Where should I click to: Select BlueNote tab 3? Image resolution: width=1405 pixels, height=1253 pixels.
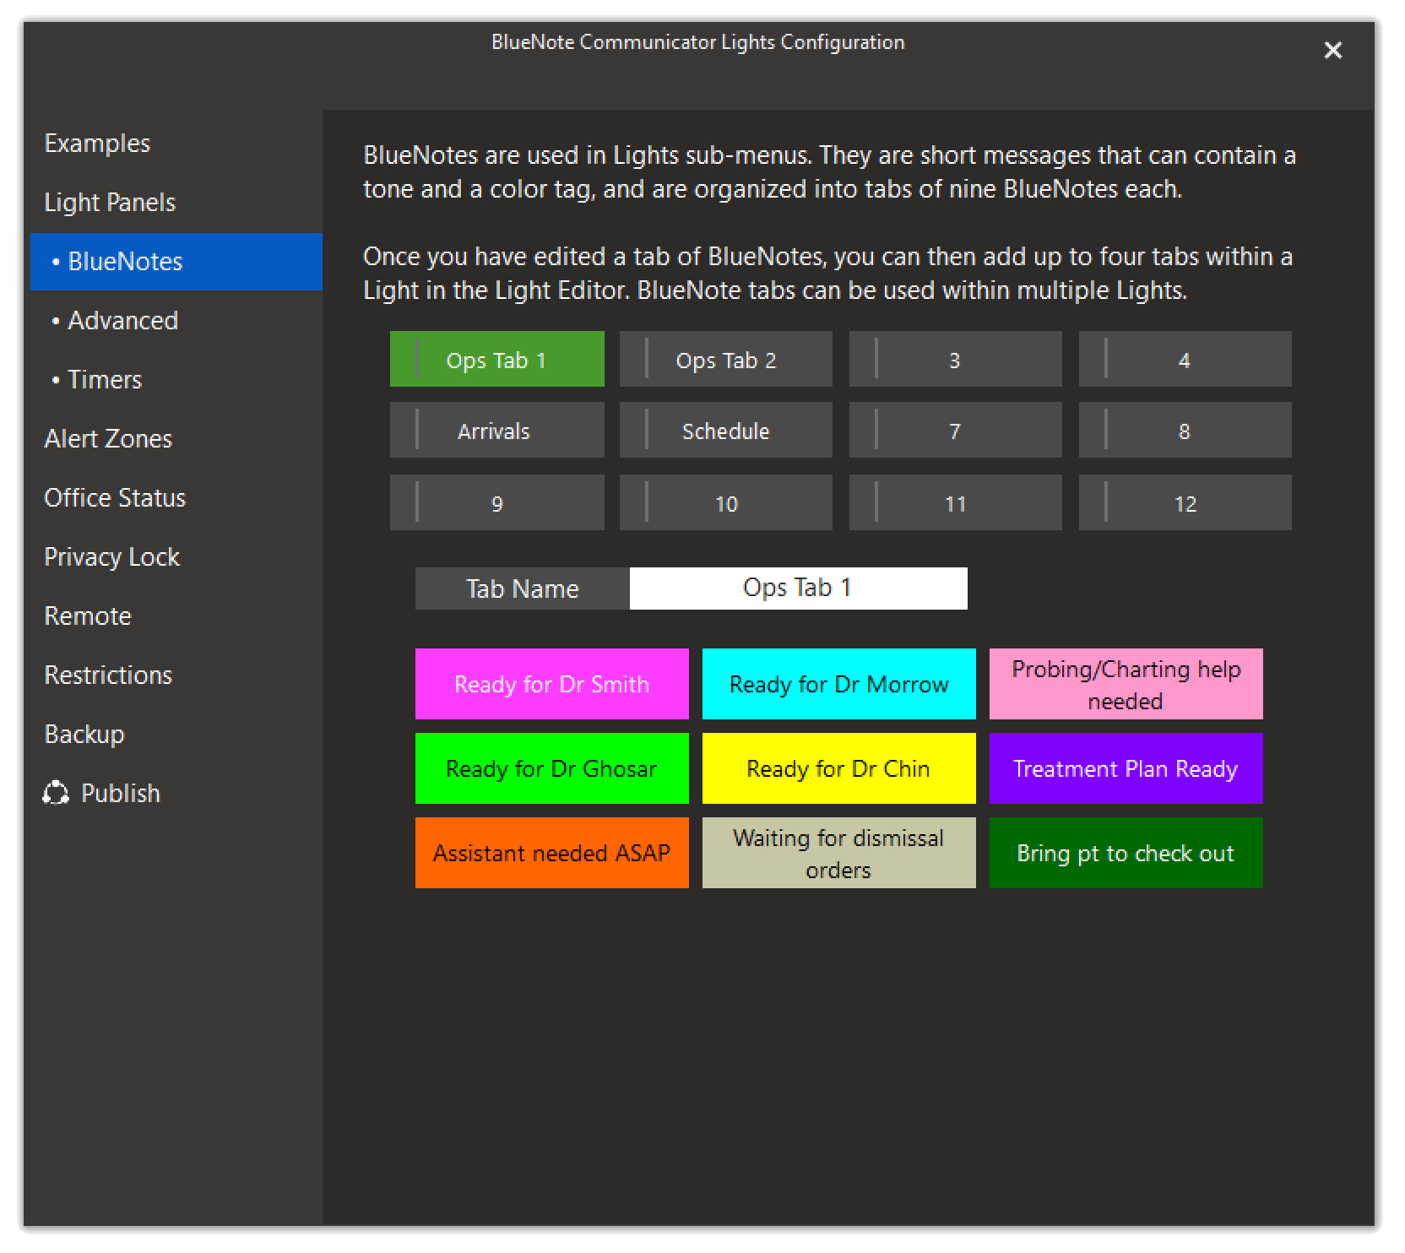pos(956,359)
